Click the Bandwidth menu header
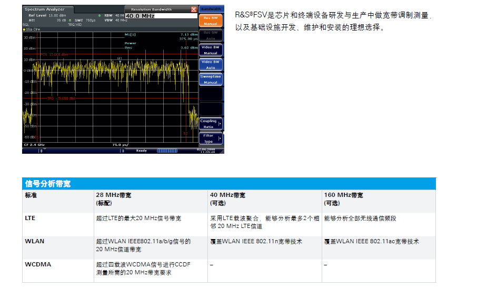This screenshot has height=288, width=477. click(x=211, y=9)
